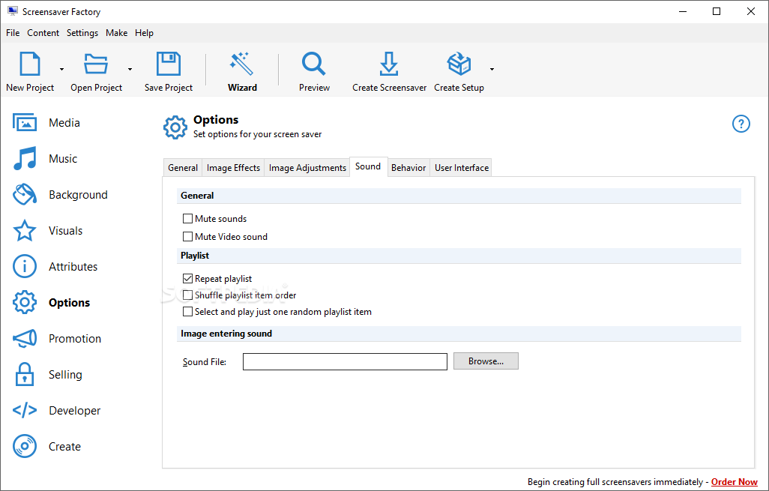Open the Media section icon
This screenshot has width=769, height=491.
(x=25, y=123)
